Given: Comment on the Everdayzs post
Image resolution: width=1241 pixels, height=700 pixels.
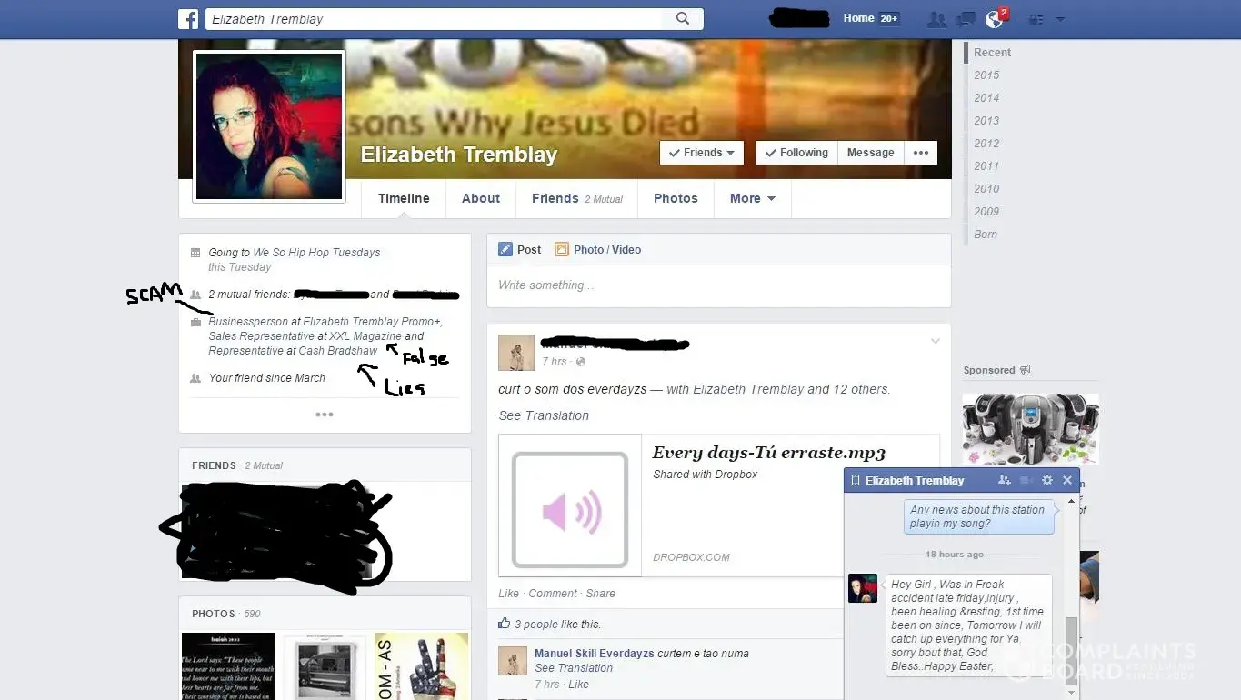Looking at the screenshot, I should (x=553, y=594).
